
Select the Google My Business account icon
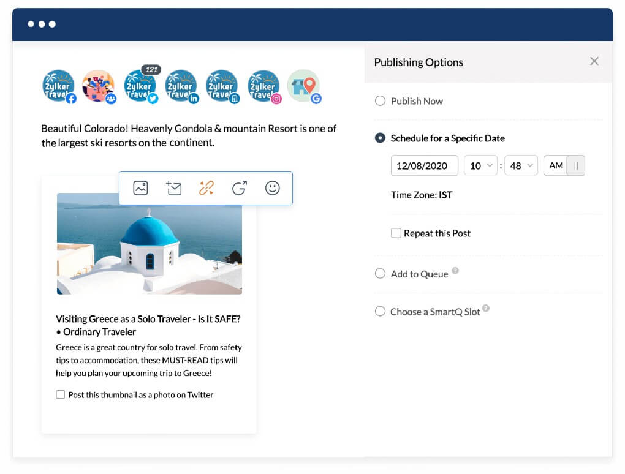304,86
